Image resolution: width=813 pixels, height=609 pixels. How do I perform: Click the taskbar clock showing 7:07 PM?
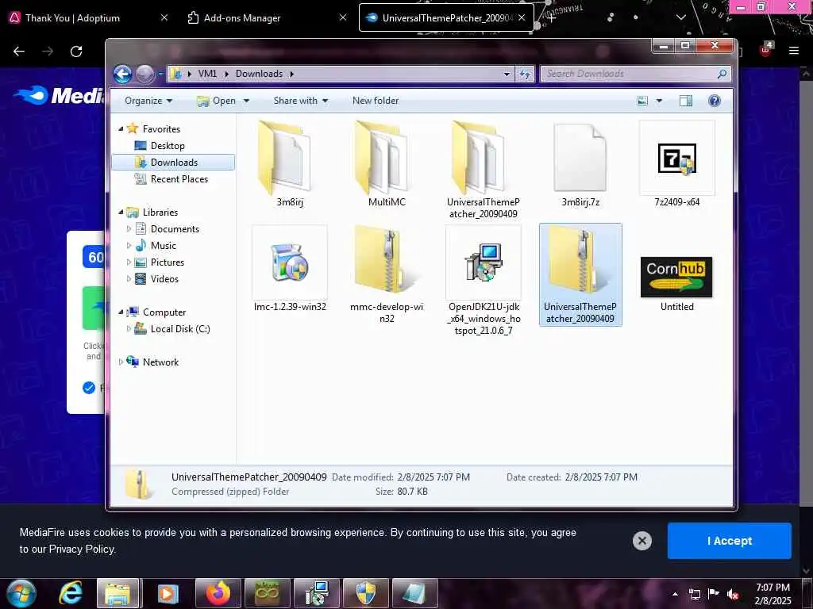point(773,594)
